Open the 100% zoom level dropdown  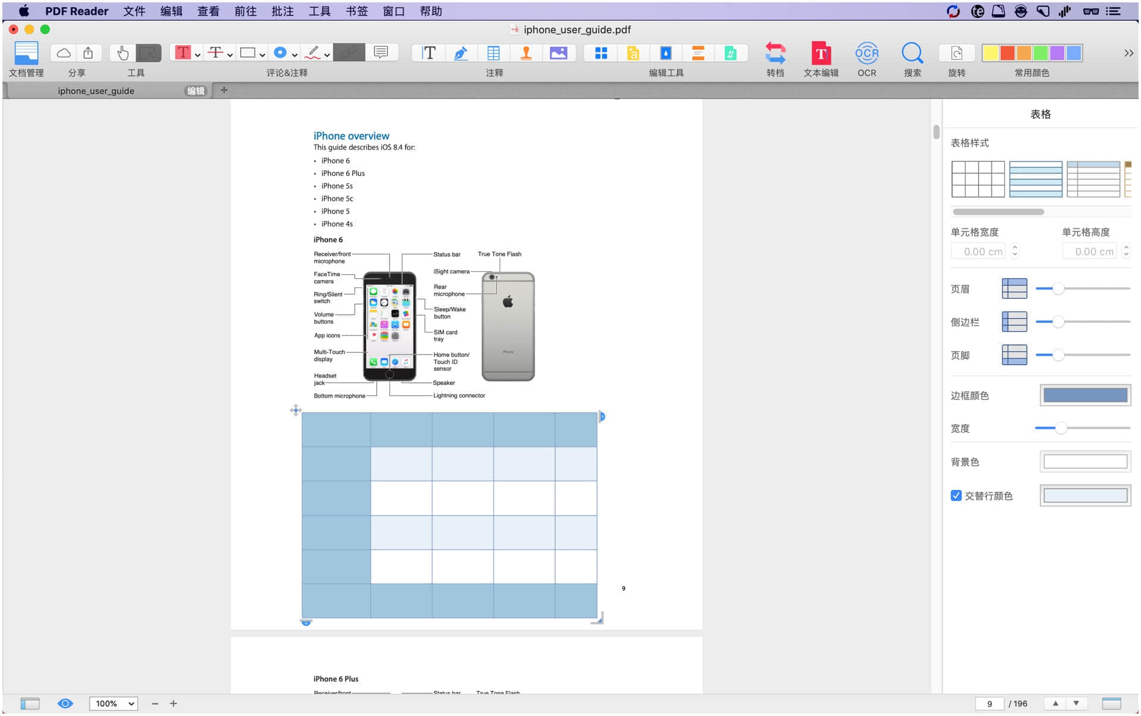114,704
